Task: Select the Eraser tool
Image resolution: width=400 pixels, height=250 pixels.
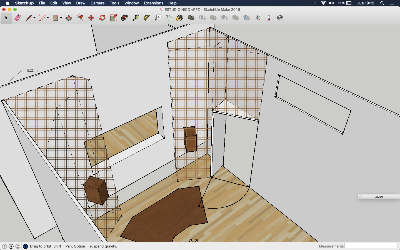Action: point(18,18)
